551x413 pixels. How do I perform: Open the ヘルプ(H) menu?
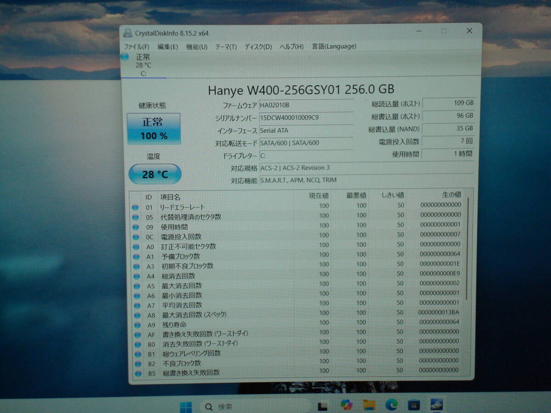point(292,46)
